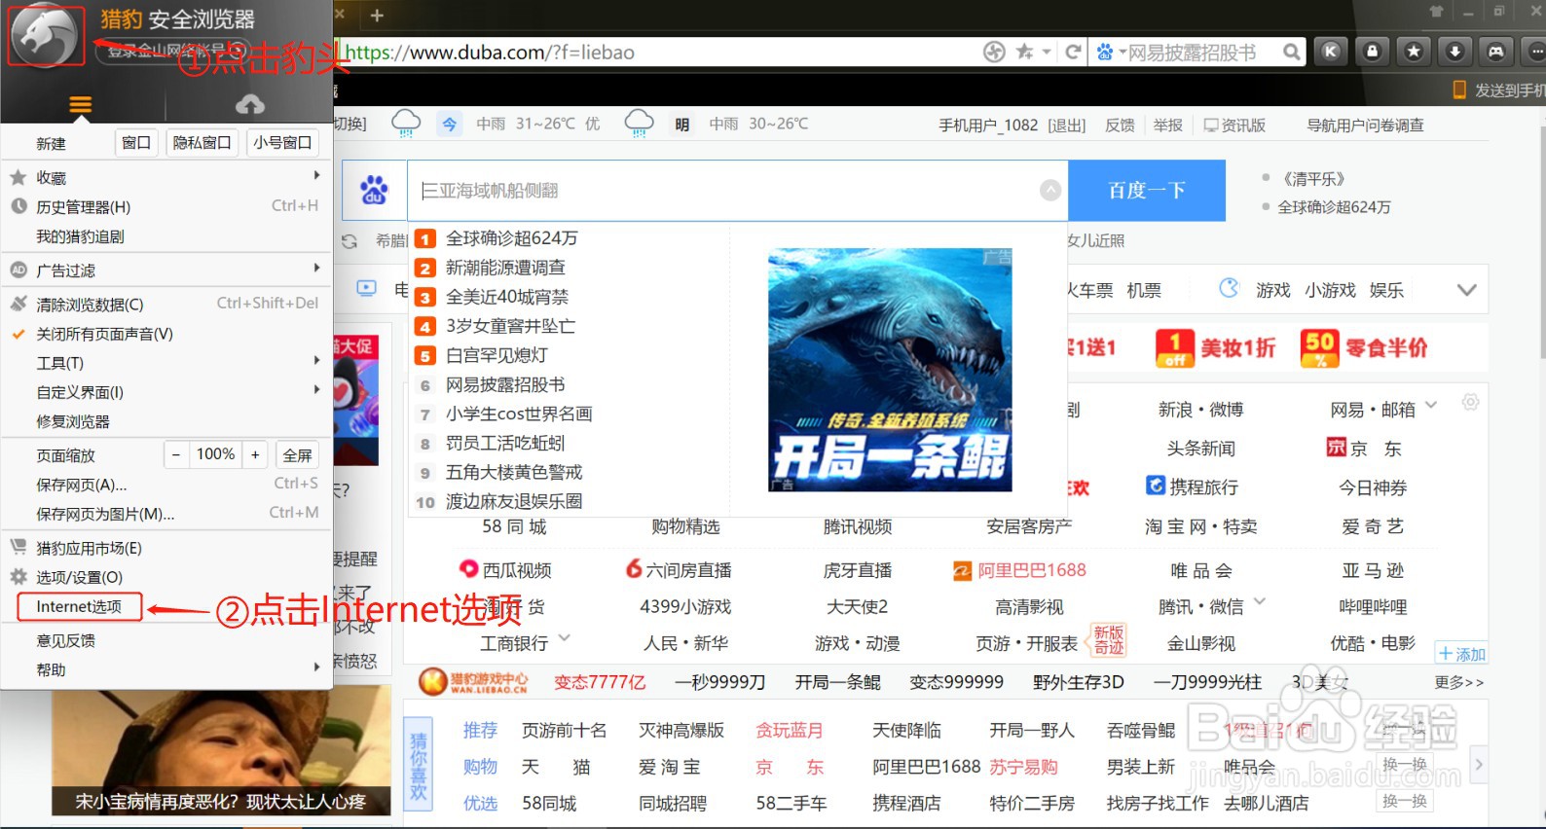Expand the 广告过滤 ad filter submenu
This screenshot has width=1546, height=829.
click(166, 270)
